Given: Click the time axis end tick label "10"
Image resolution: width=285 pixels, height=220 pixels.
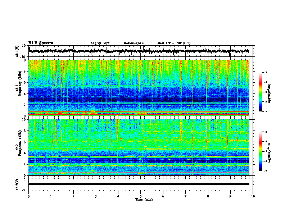Looking at the screenshot, I should 253,196.
